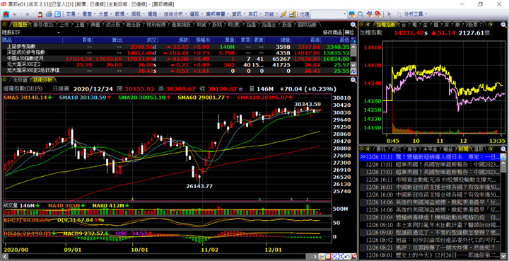
Task: Open the 看盤 menu
Action: click(88, 14)
